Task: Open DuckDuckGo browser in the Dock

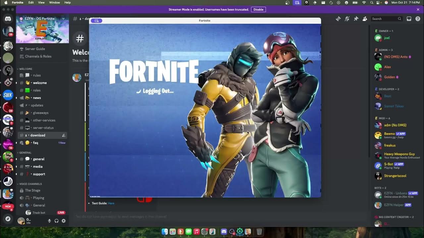Action: pos(181,232)
